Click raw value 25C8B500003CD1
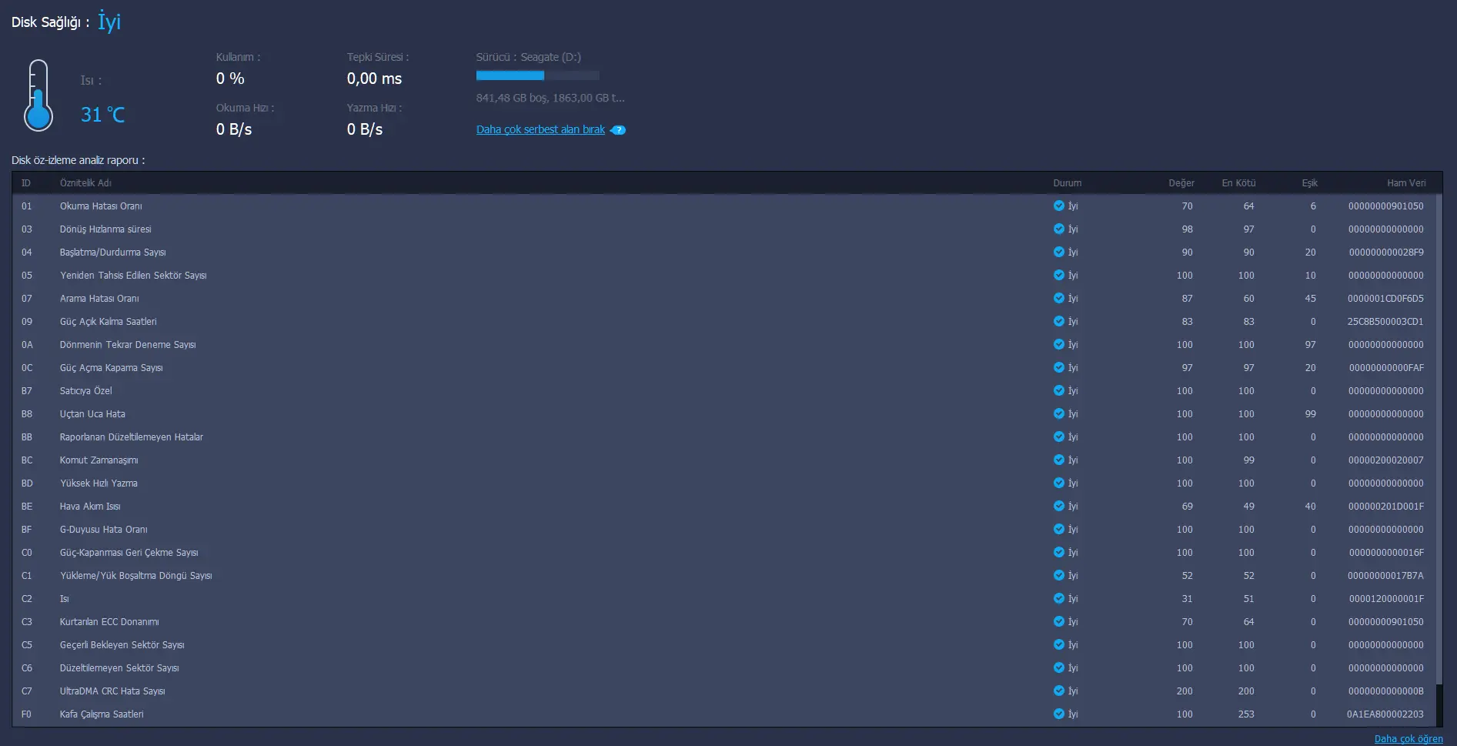1457x746 pixels. [1385, 322]
